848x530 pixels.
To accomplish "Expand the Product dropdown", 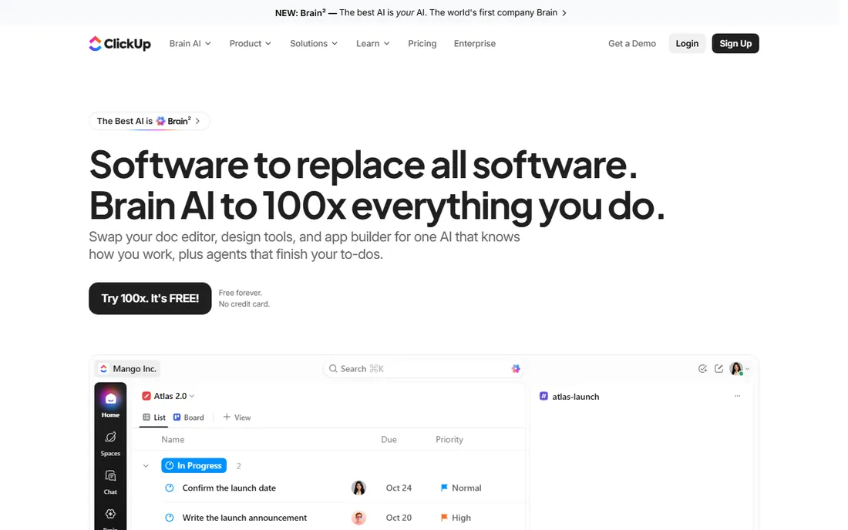I will 250,43.
